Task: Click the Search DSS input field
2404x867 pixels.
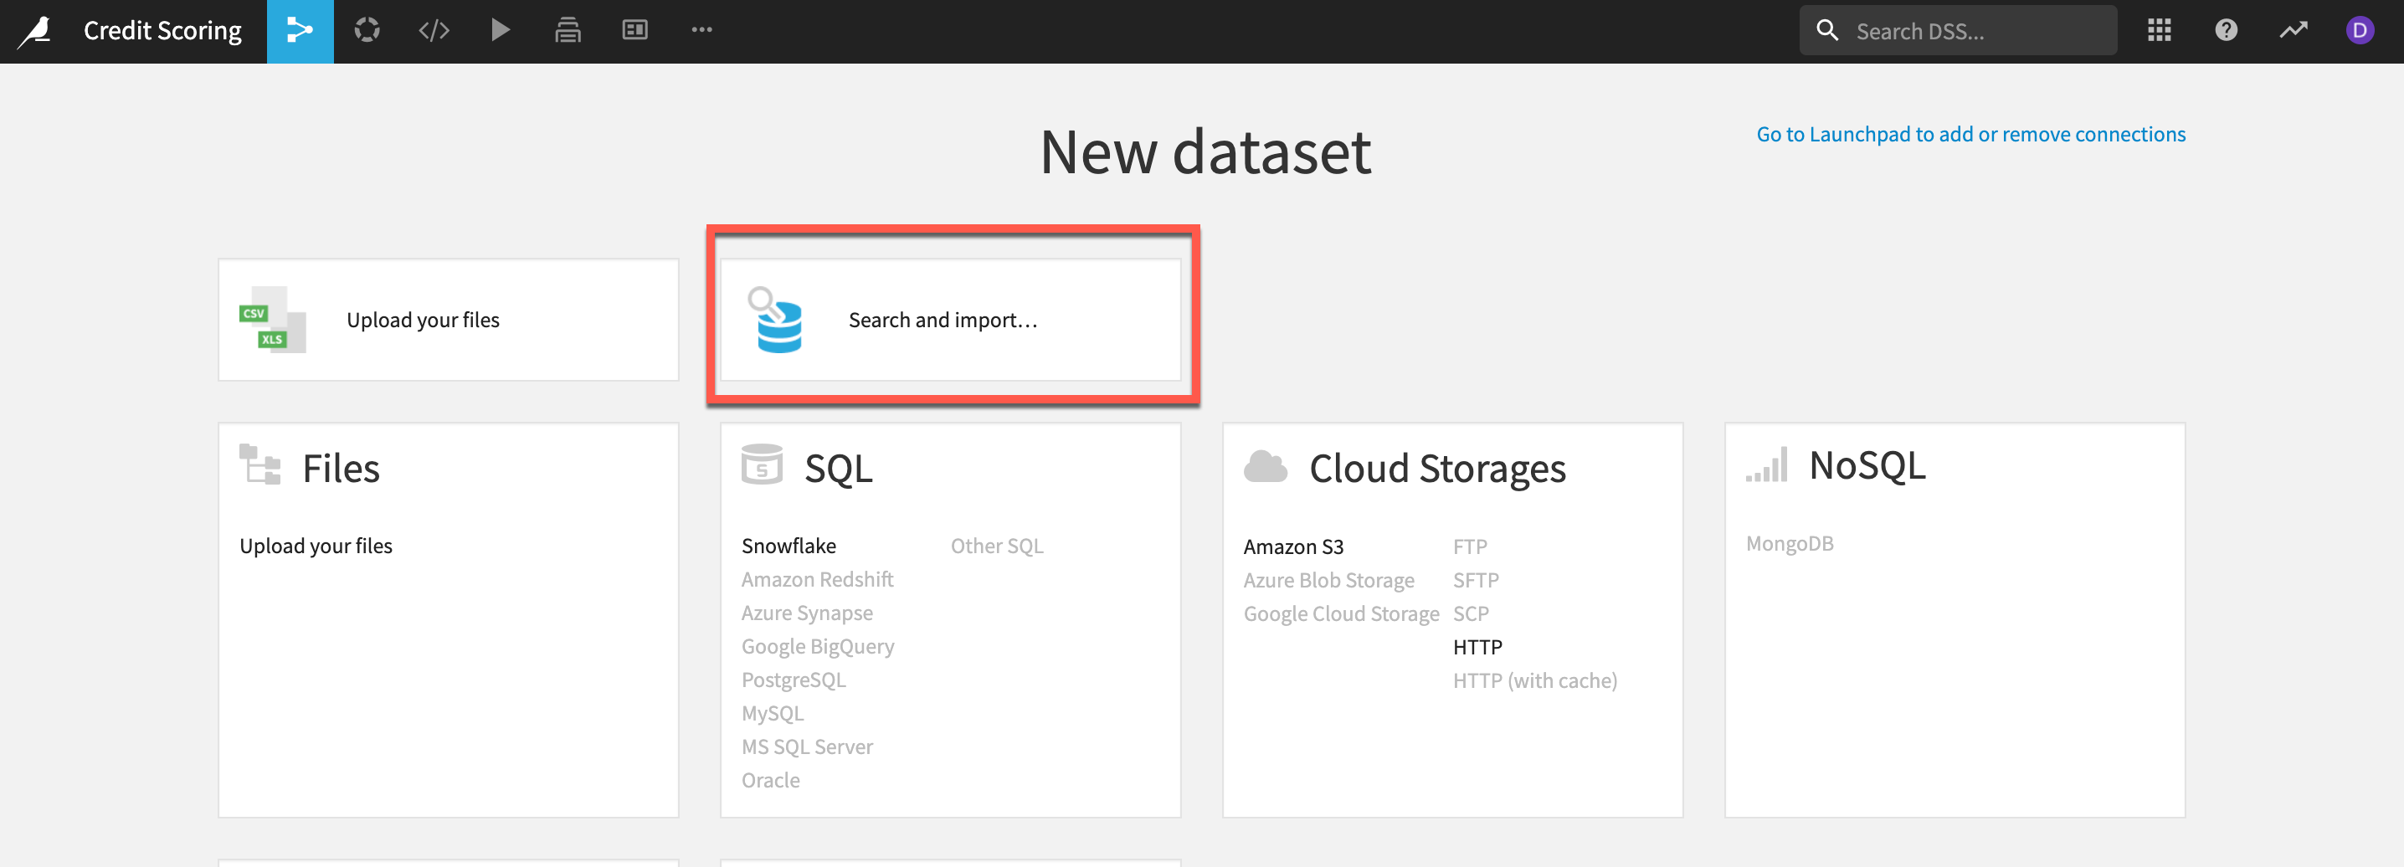Action: (1969, 32)
